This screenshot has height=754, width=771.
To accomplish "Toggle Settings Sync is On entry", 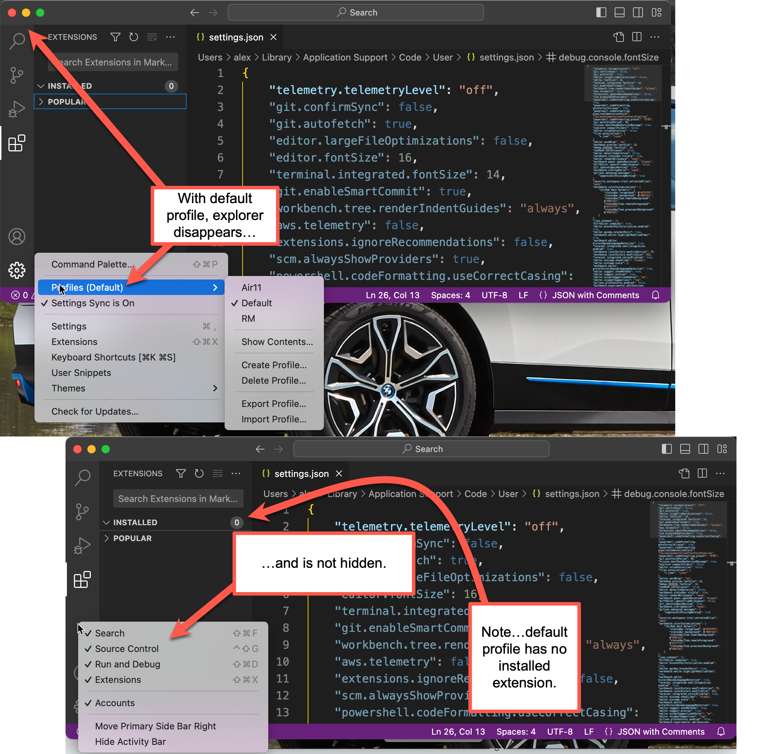I will point(93,303).
